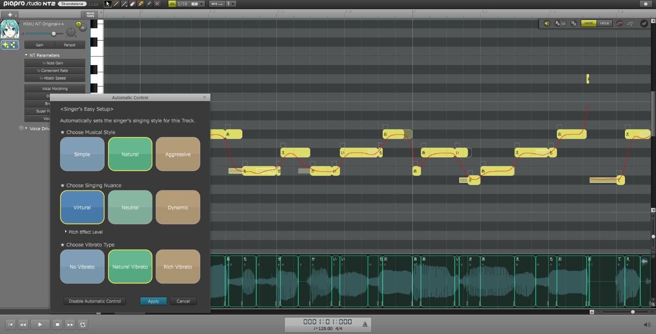Click the track volume slider knob
The width and height of the screenshot is (656, 334).
[x=54, y=34]
